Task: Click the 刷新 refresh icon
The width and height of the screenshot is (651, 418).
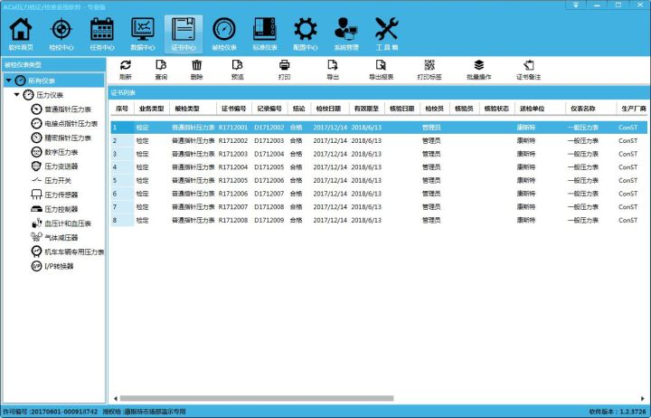Action: (125, 70)
